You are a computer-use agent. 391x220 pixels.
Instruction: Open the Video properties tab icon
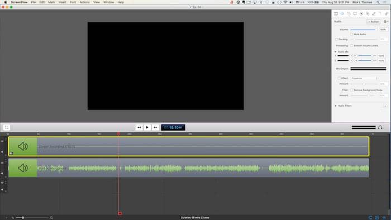(336, 14)
